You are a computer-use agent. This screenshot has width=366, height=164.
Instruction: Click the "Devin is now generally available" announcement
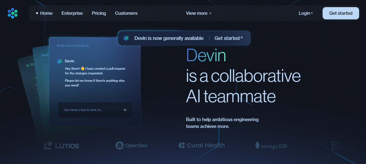click(x=169, y=38)
